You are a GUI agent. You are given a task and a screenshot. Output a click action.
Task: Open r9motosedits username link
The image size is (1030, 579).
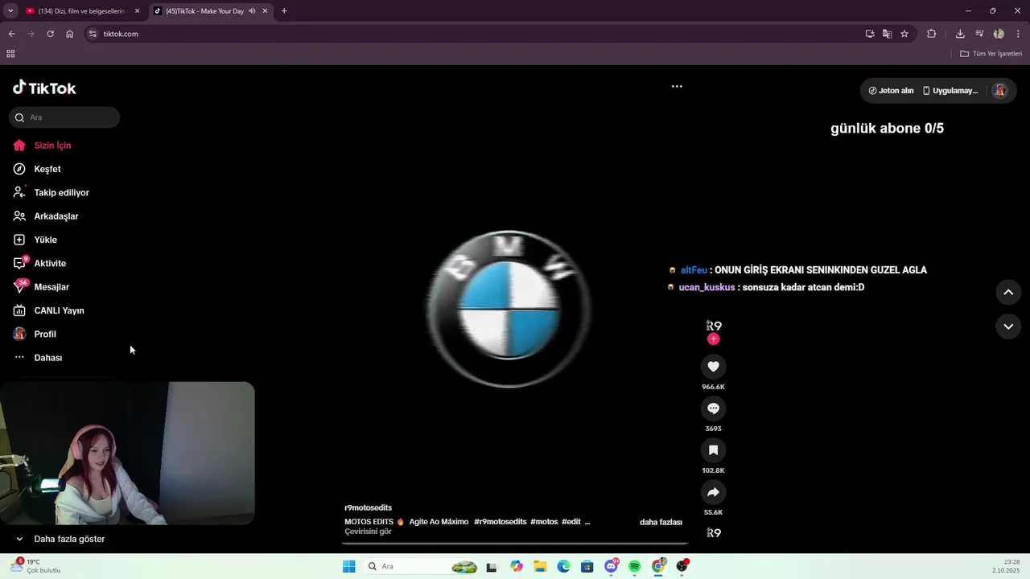368,507
